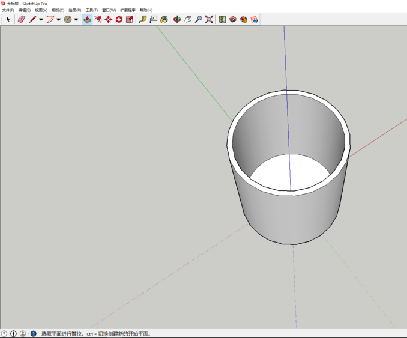Viewport: 407px width, 338px height.
Task: Pick the Paint Bucket tool
Action: point(164,19)
